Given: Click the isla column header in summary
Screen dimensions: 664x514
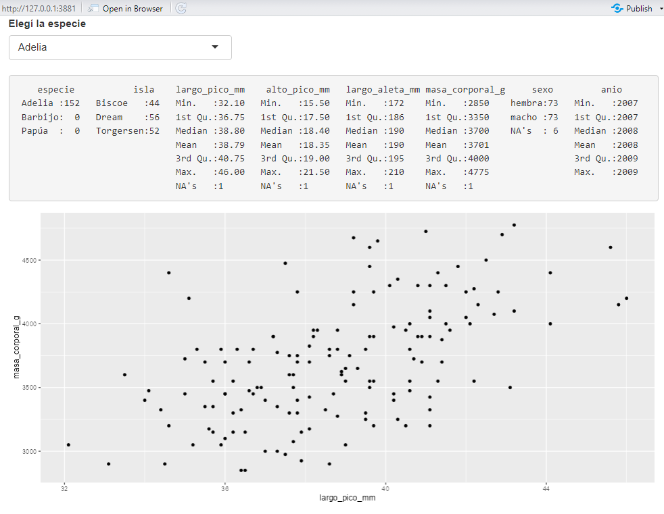Looking at the screenshot, I should tap(143, 89).
